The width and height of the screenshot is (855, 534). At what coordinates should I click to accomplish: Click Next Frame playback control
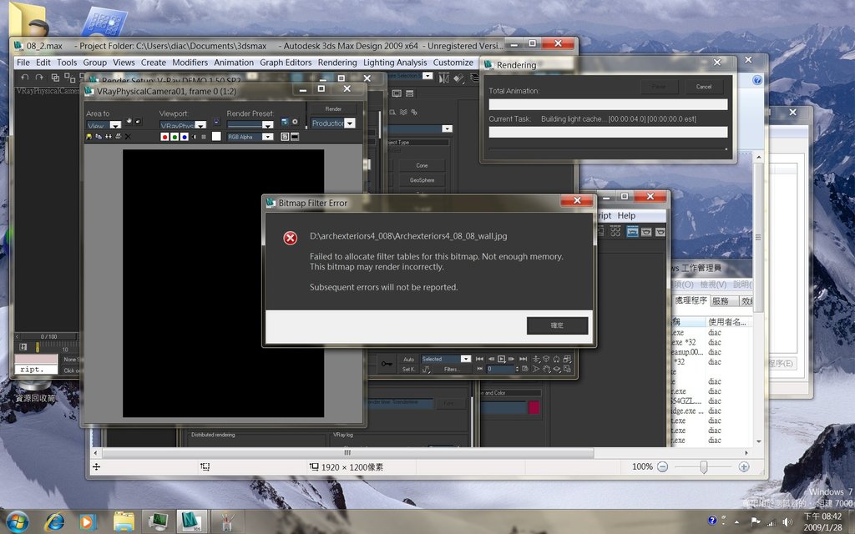pyautogui.click(x=511, y=359)
